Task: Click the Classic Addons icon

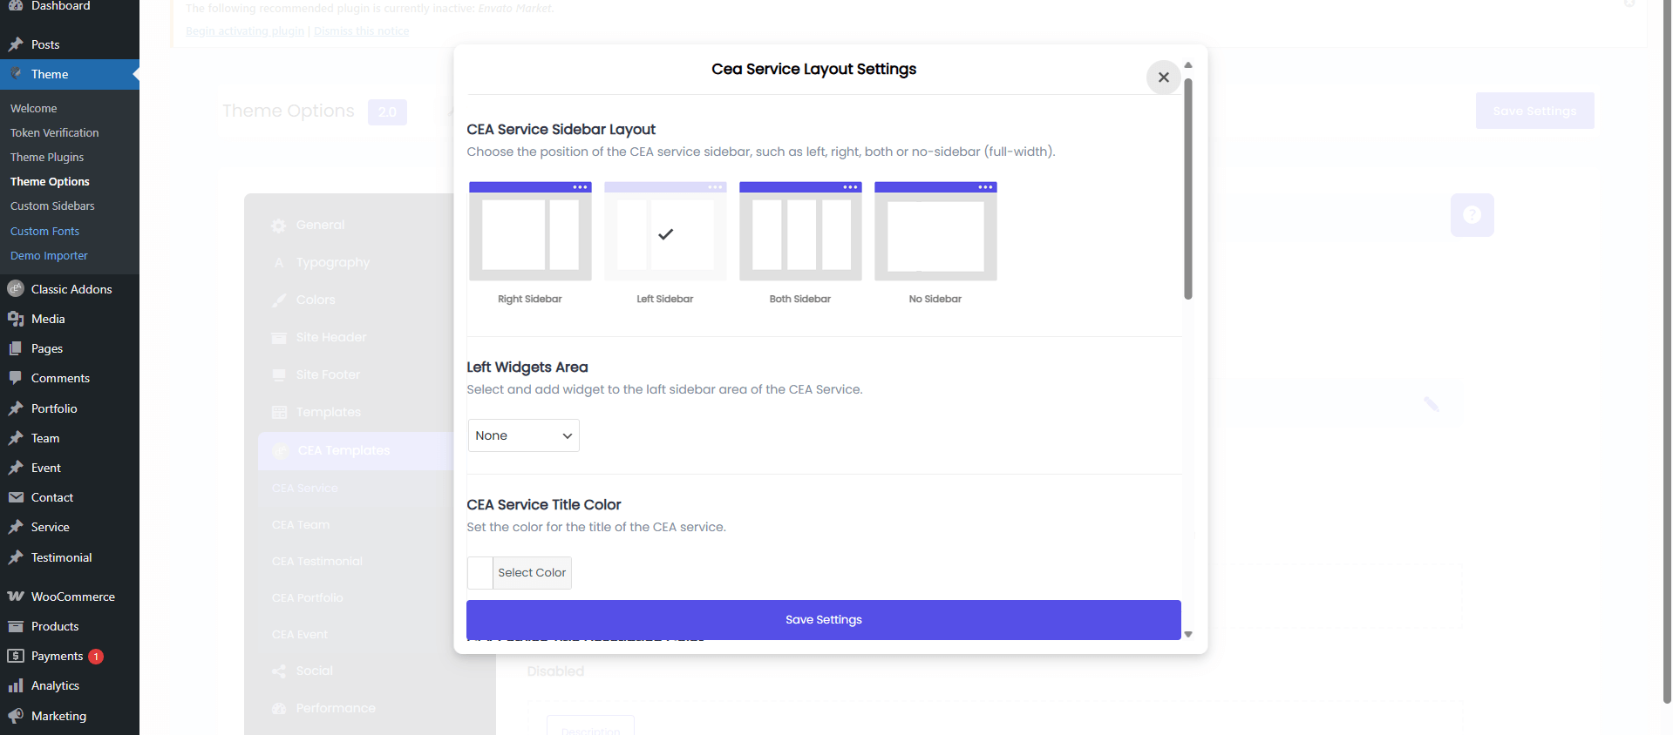Action: point(16,289)
